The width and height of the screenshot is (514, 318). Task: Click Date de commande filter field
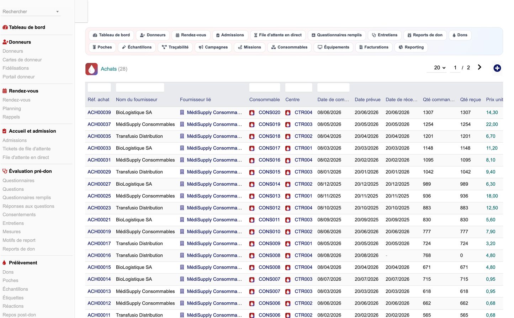pyautogui.click(x=333, y=88)
